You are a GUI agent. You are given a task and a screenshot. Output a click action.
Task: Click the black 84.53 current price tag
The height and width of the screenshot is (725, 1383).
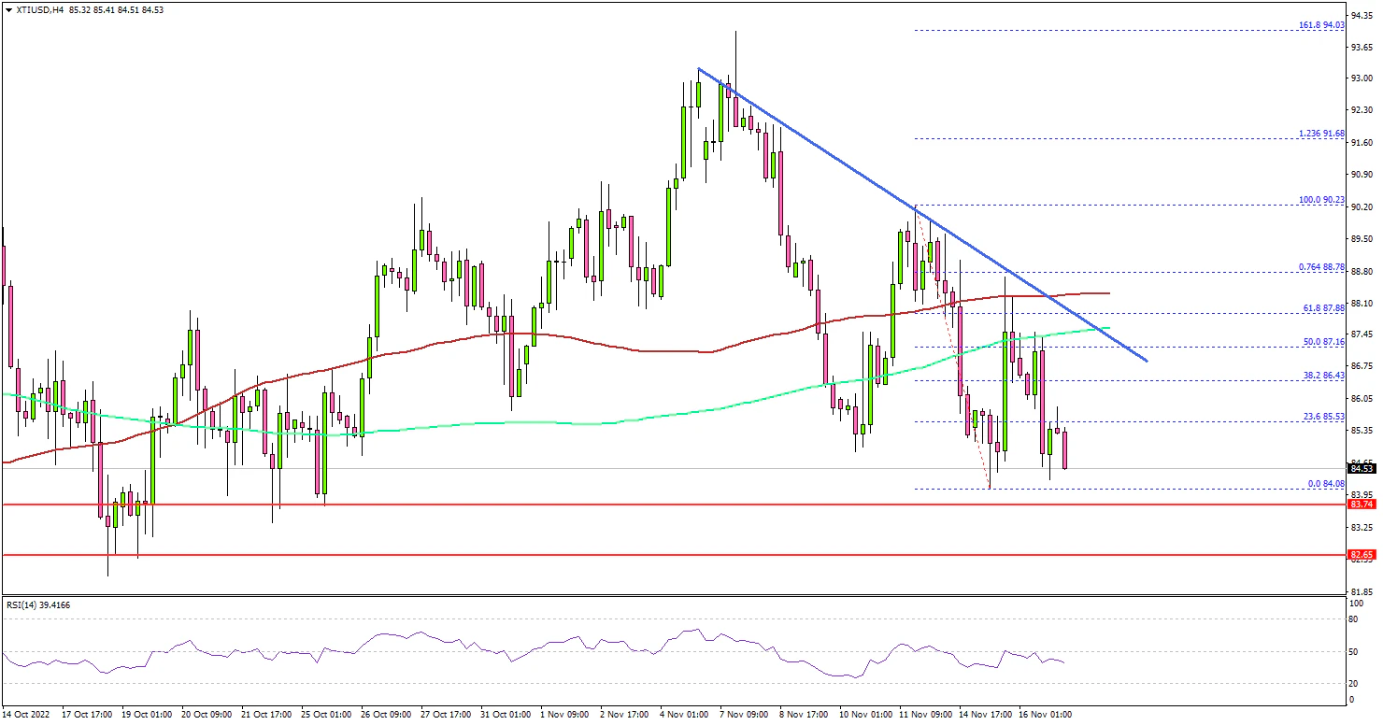coord(1361,469)
